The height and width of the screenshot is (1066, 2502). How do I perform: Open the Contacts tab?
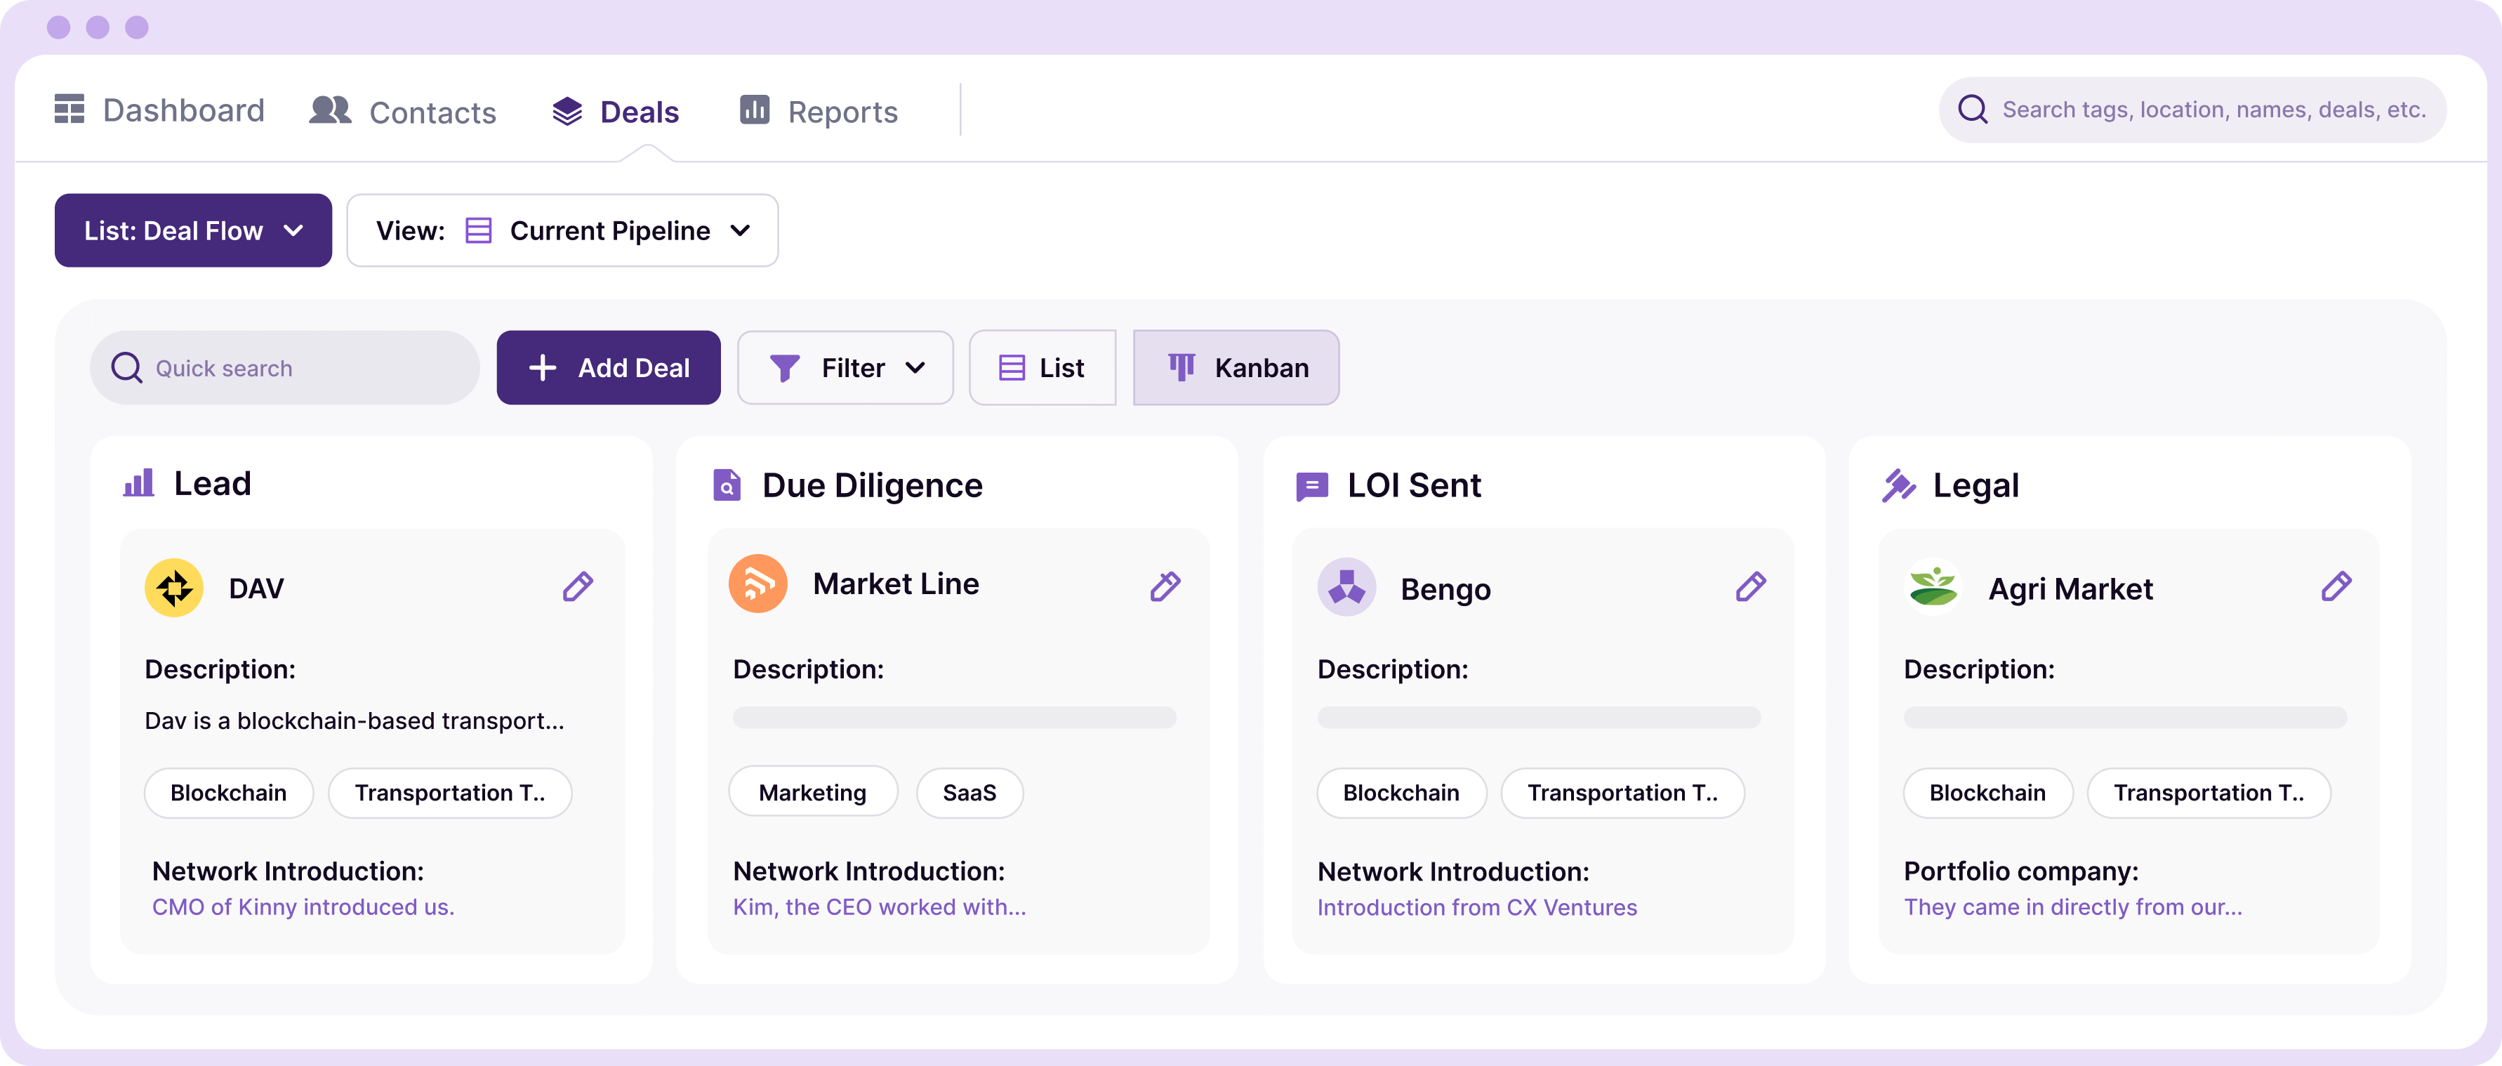coord(403,112)
